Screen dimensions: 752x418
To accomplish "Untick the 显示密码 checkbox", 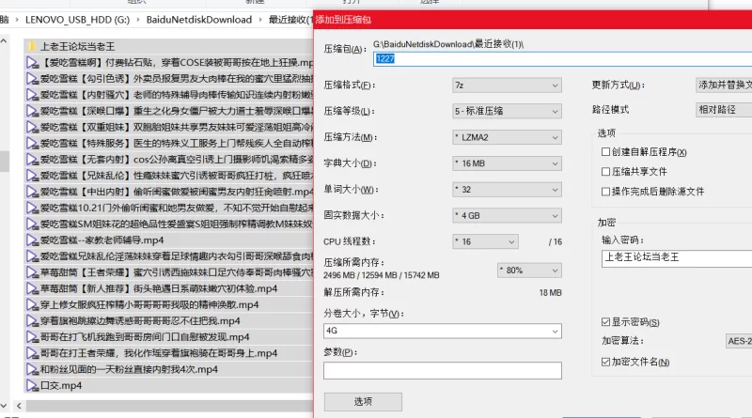I will click(606, 322).
